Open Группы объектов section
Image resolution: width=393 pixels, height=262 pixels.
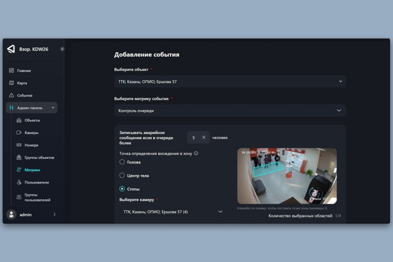[x=39, y=157]
